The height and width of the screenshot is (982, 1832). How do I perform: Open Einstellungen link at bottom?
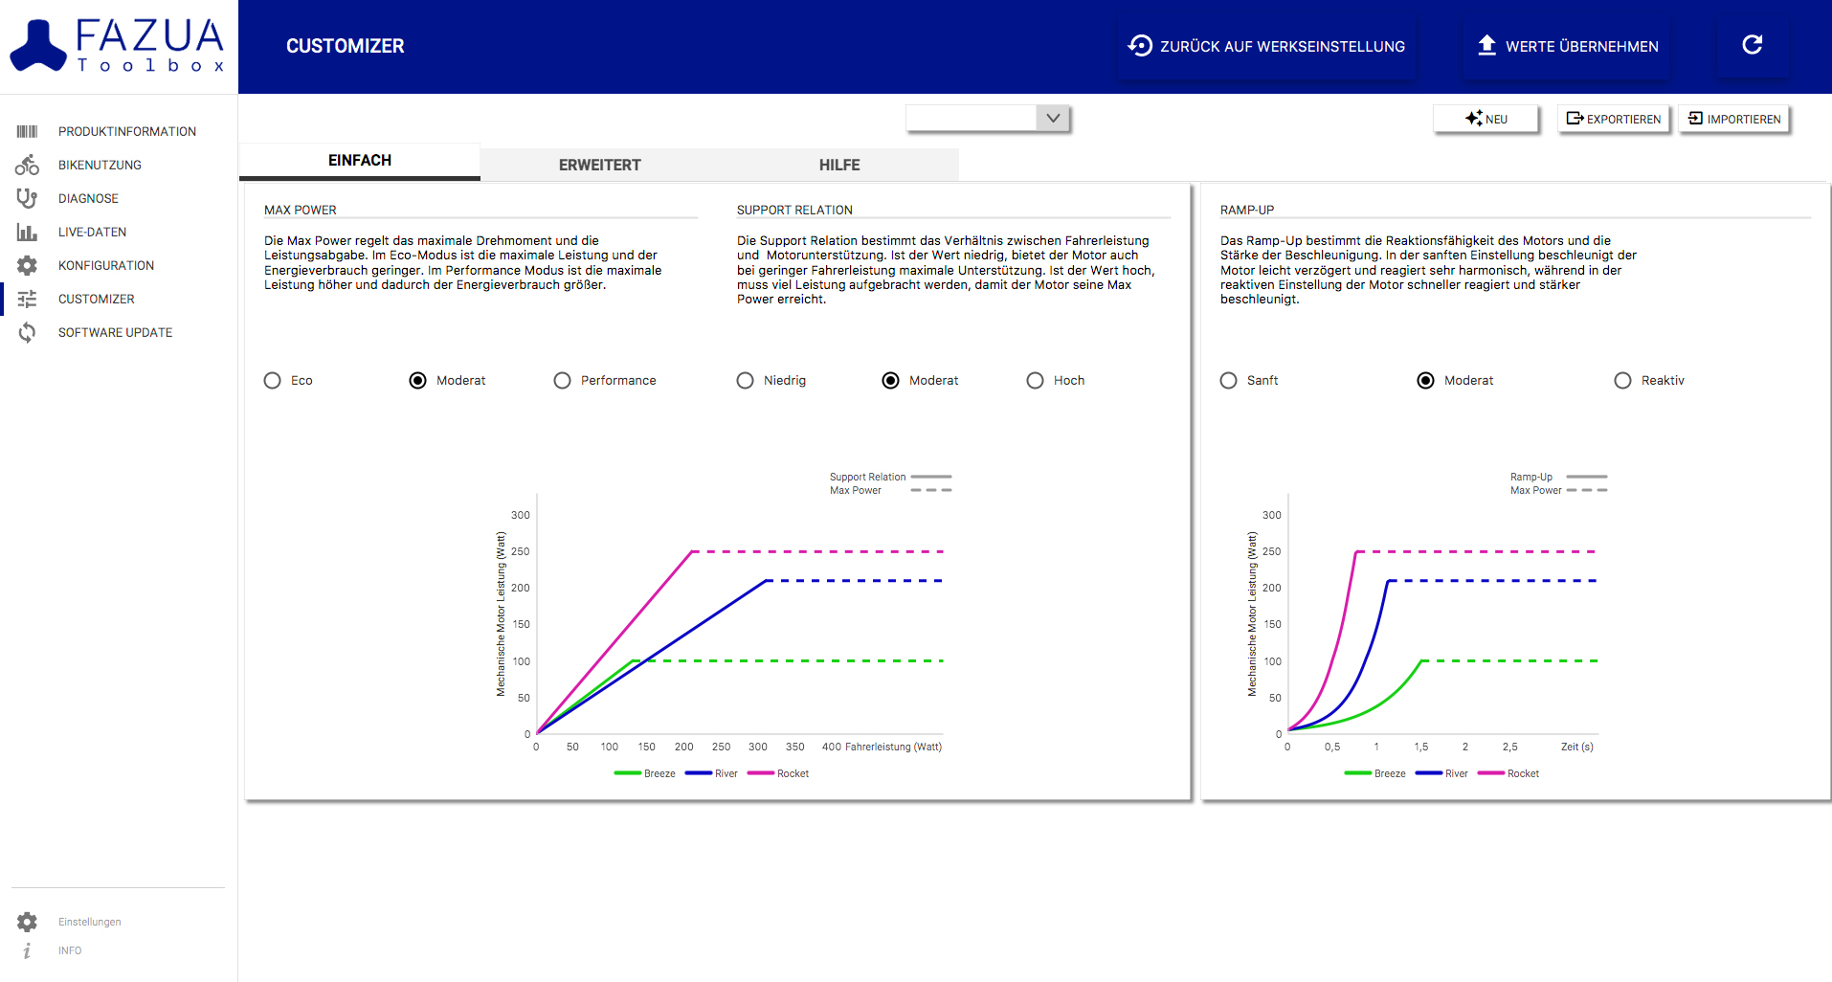point(90,922)
